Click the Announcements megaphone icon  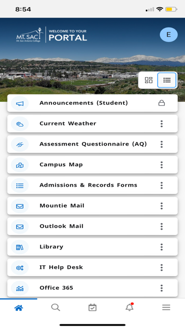point(20,103)
